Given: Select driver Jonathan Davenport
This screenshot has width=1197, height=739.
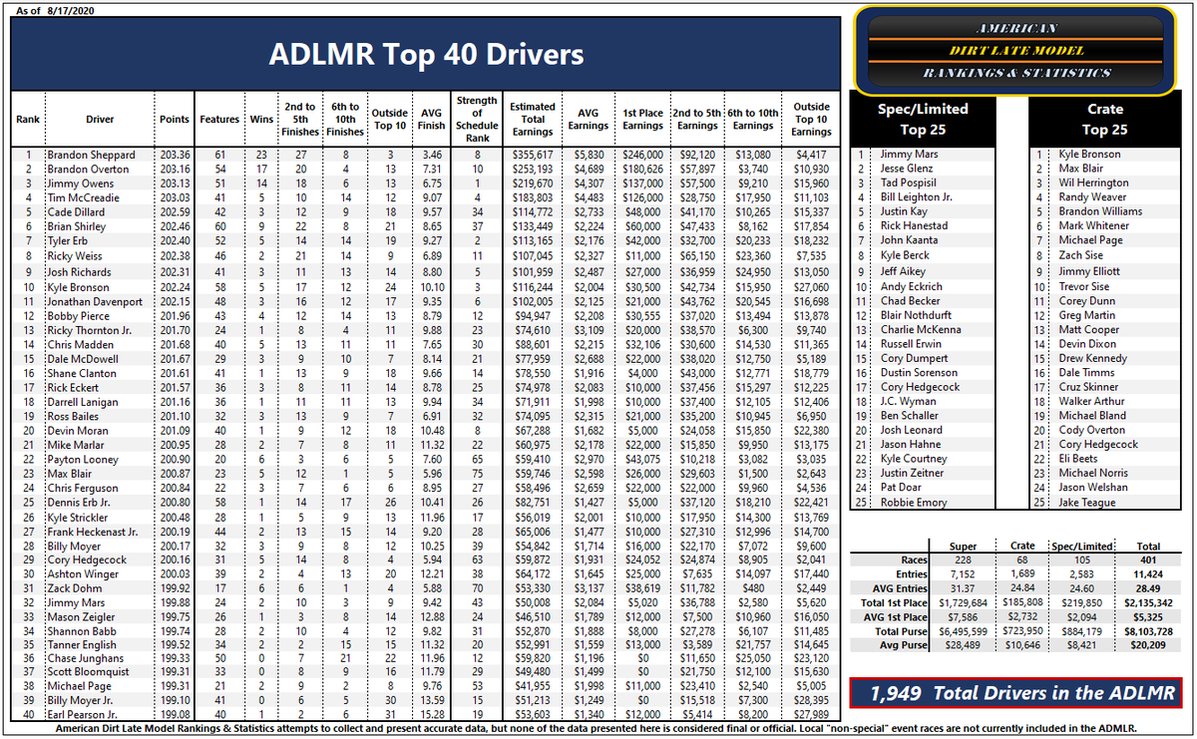Looking at the screenshot, I should click(x=96, y=301).
